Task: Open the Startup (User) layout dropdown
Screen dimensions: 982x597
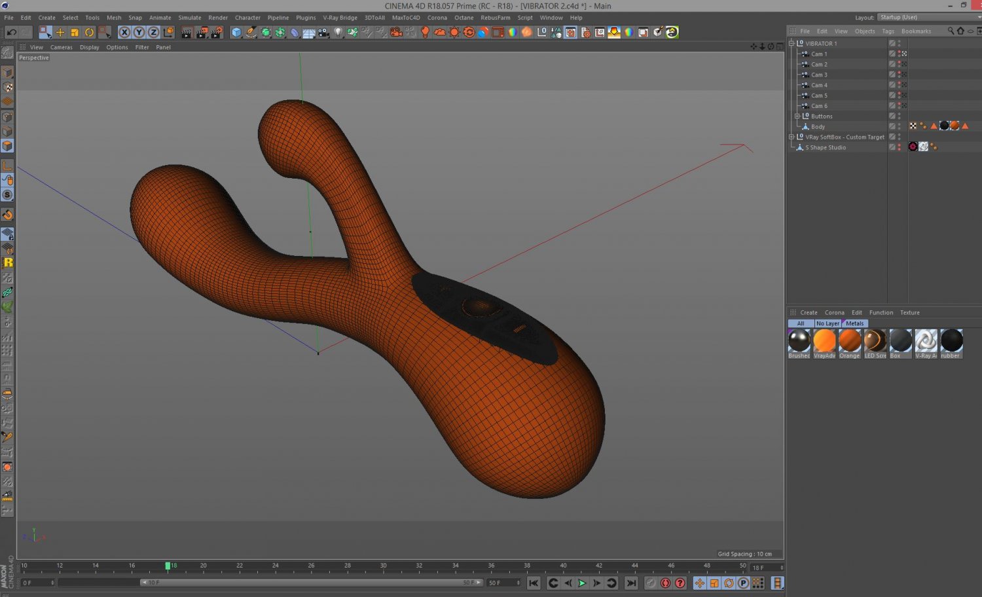Action: pyautogui.click(x=928, y=17)
